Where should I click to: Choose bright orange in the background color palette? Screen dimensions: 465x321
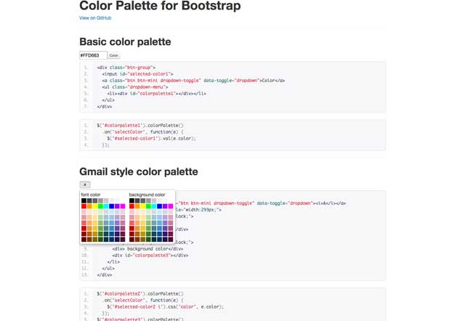tap(137, 206)
